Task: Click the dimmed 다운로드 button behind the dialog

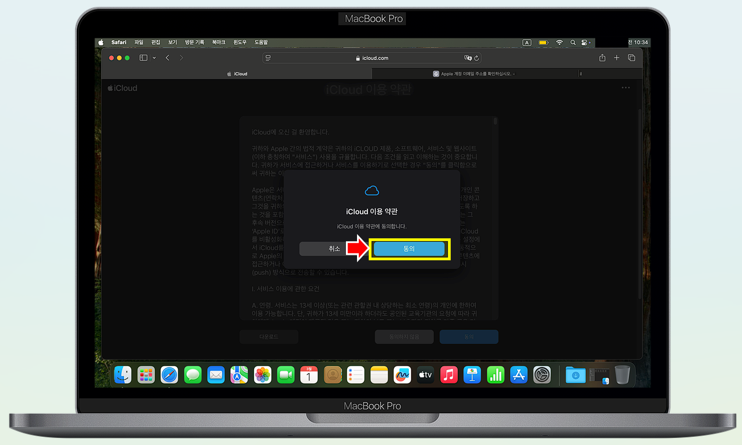Action: [x=268, y=337]
